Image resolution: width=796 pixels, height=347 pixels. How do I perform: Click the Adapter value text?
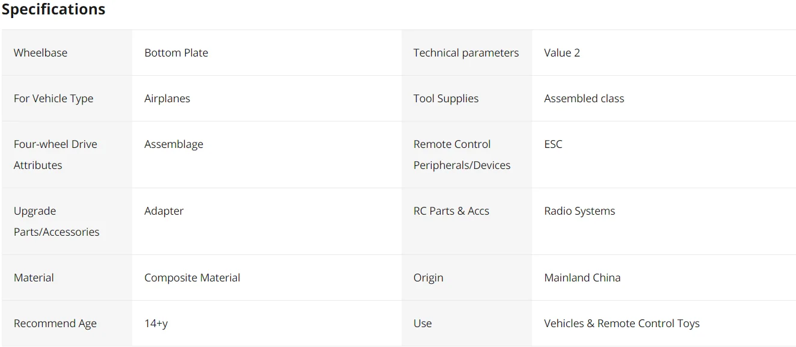coord(164,211)
